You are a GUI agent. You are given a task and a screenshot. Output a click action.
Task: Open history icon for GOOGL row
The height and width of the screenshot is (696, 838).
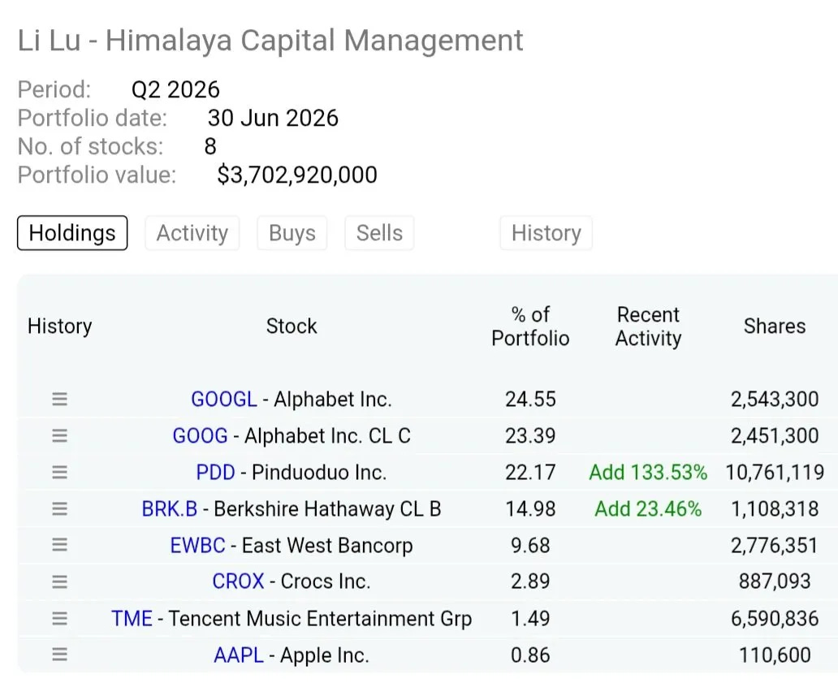59,399
